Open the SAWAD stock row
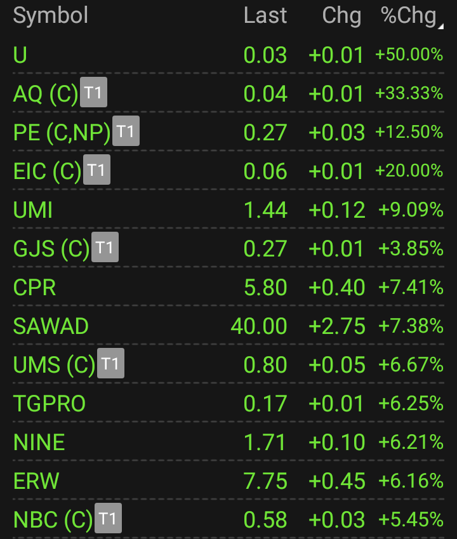The height and width of the screenshot is (539, 457). [51, 326]
